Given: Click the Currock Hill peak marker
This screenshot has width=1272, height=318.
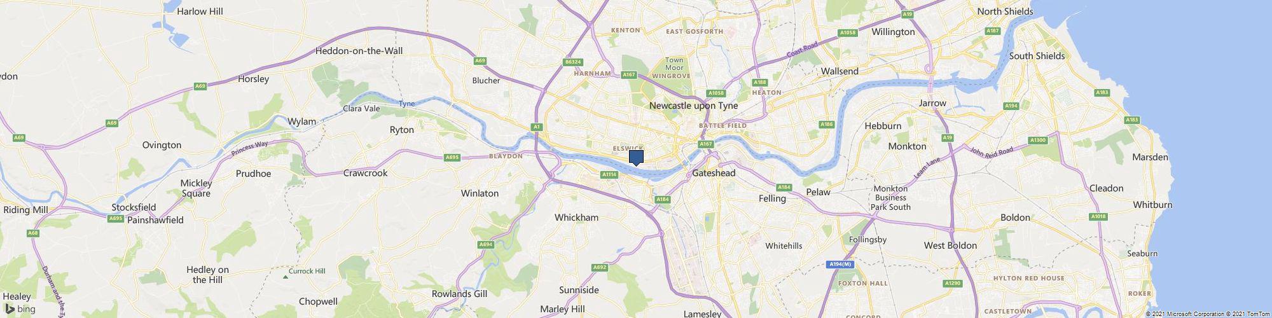Looking at the screenshot, I should point(284,277).
